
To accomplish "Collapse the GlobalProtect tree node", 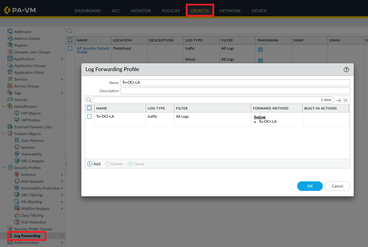I will [4, 106].
